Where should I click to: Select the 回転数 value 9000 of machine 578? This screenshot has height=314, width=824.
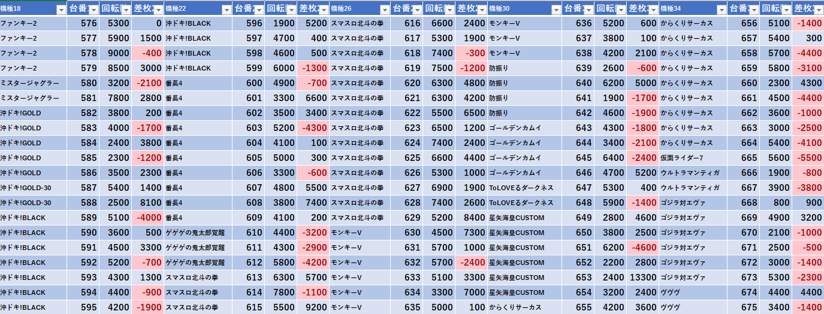(x=115, y=53)
